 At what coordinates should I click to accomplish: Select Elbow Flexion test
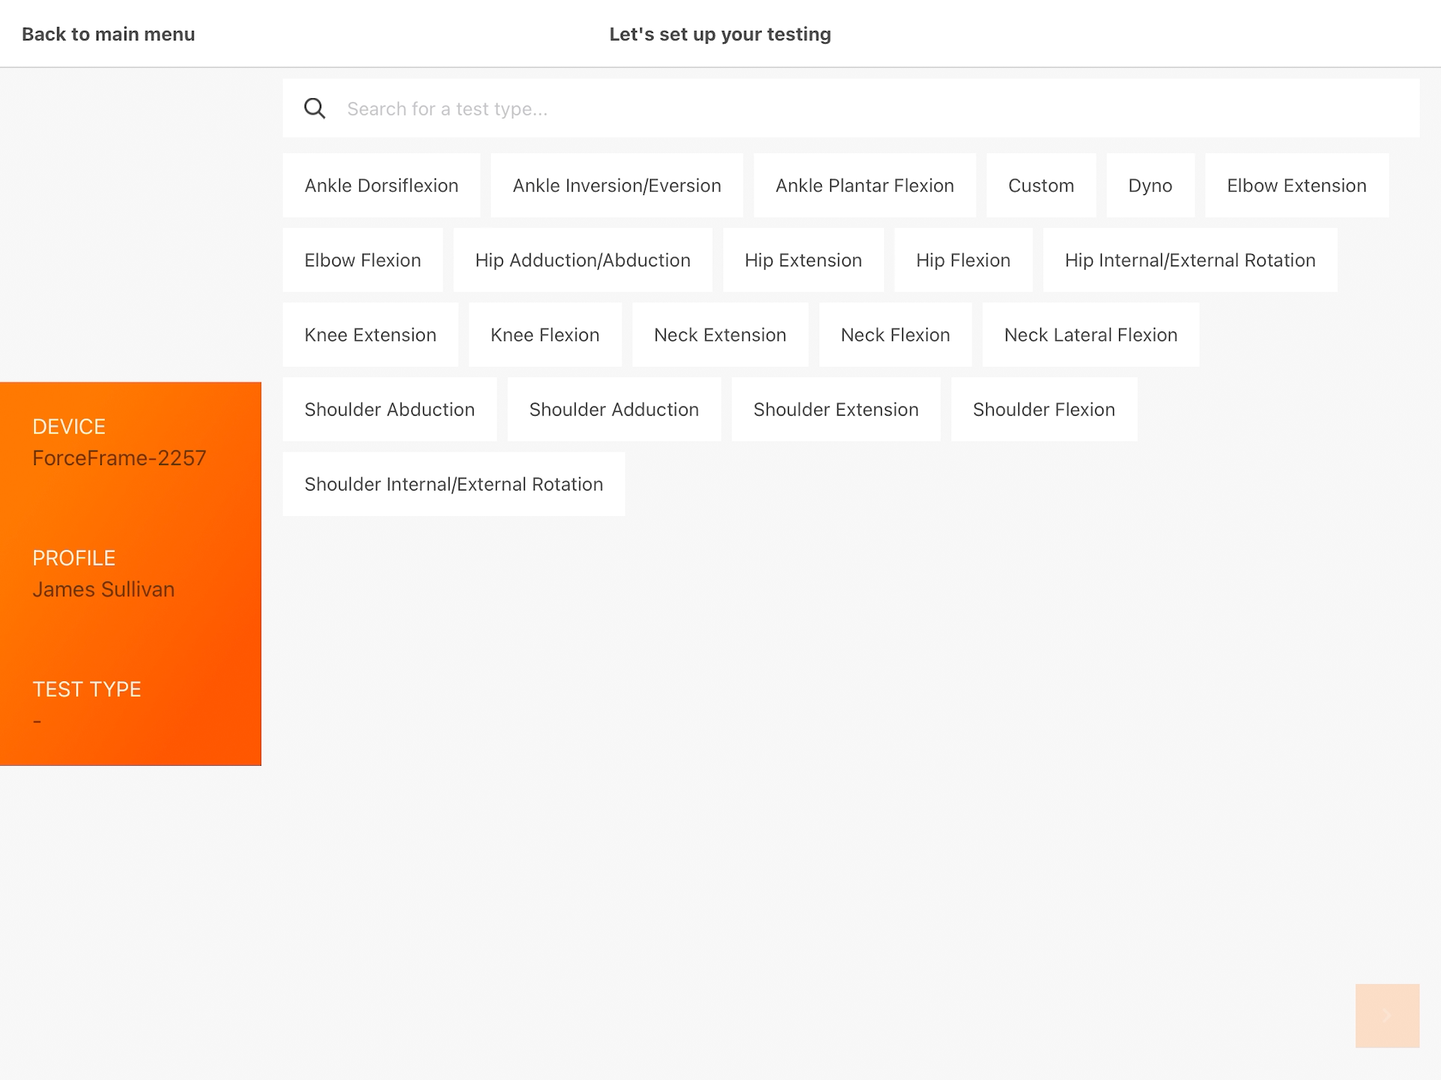coord(363,260)
